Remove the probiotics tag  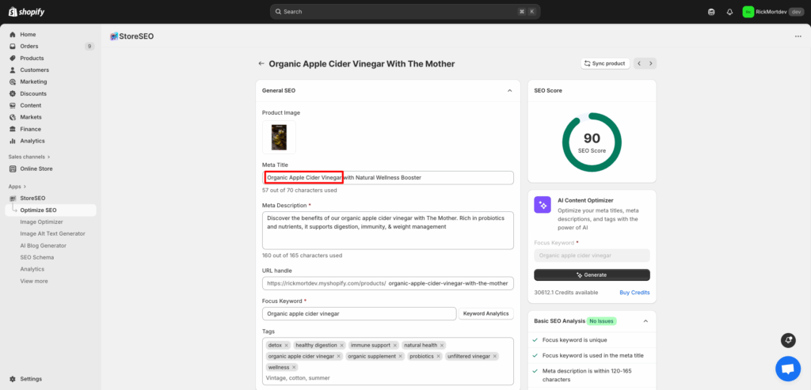tap(438, 356)
